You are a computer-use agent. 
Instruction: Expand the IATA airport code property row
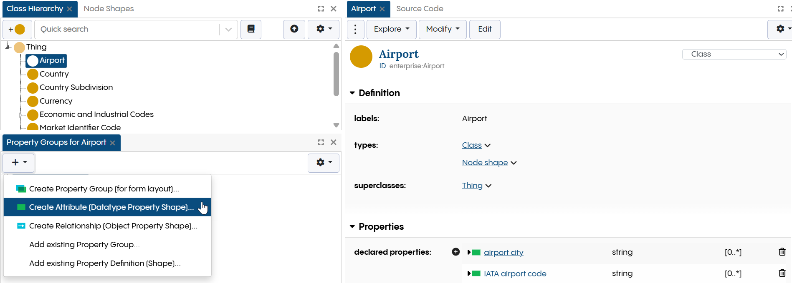(469, 273)
